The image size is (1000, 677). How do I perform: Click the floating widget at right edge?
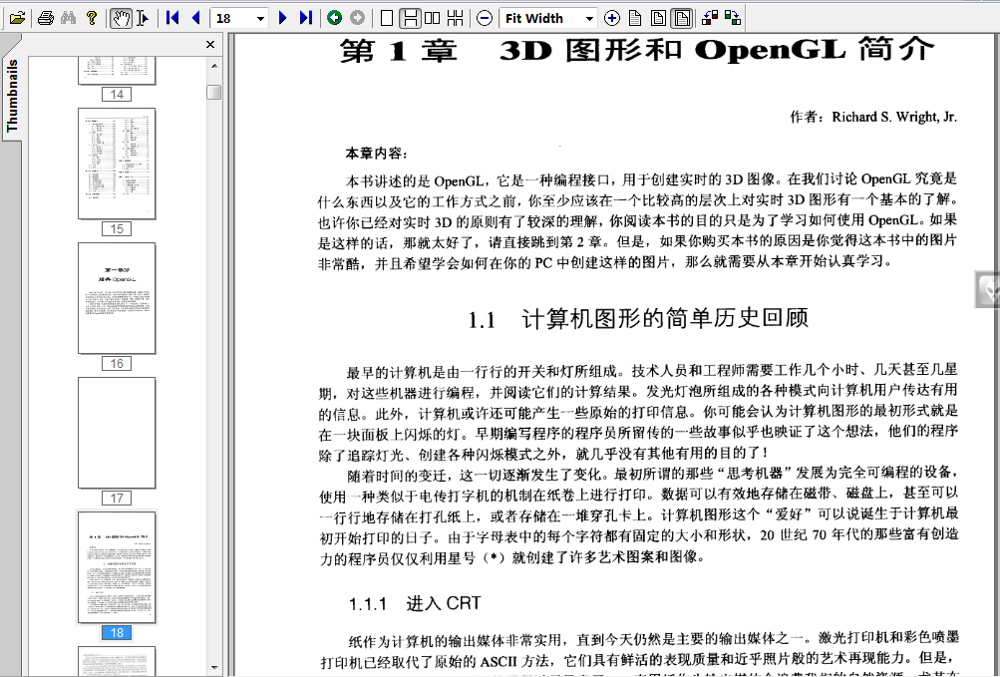pos(988,290)
